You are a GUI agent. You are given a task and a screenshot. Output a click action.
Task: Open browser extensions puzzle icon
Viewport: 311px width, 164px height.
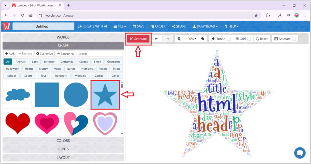coord(268,15)
